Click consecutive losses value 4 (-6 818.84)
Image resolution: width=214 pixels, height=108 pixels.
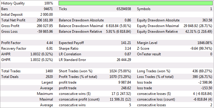[x=202, y=94]
